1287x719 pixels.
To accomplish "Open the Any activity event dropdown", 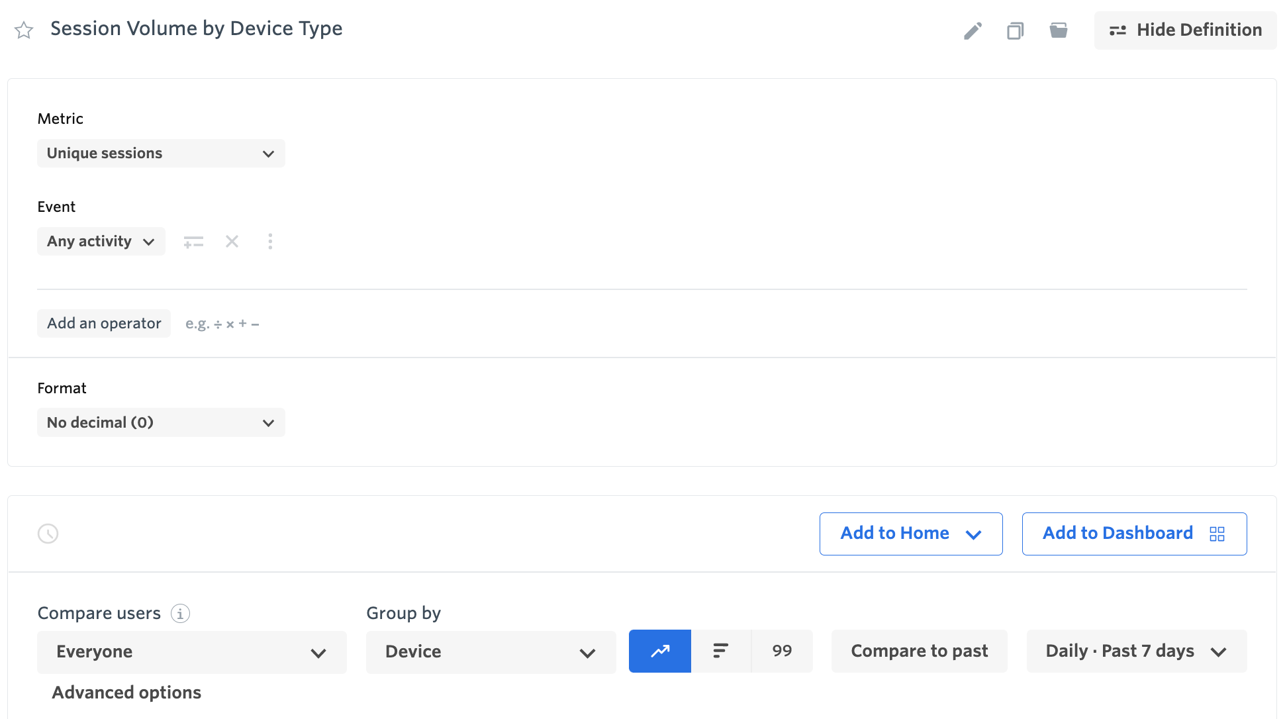I will 101,241.
